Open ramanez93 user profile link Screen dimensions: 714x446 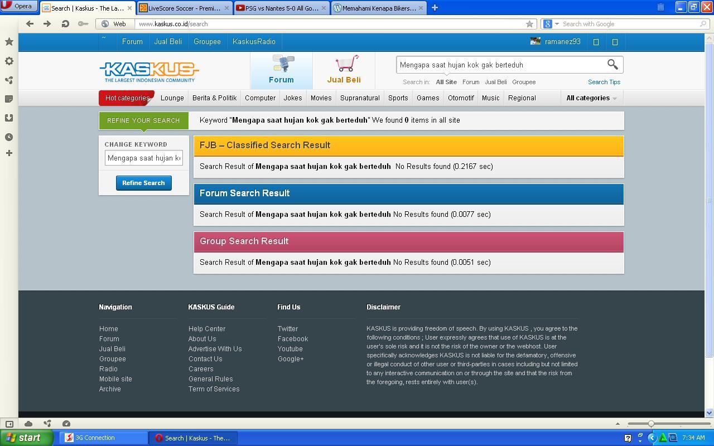563,42
